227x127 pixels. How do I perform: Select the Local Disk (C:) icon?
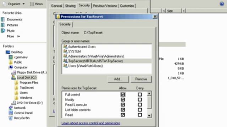coord(13,77)
